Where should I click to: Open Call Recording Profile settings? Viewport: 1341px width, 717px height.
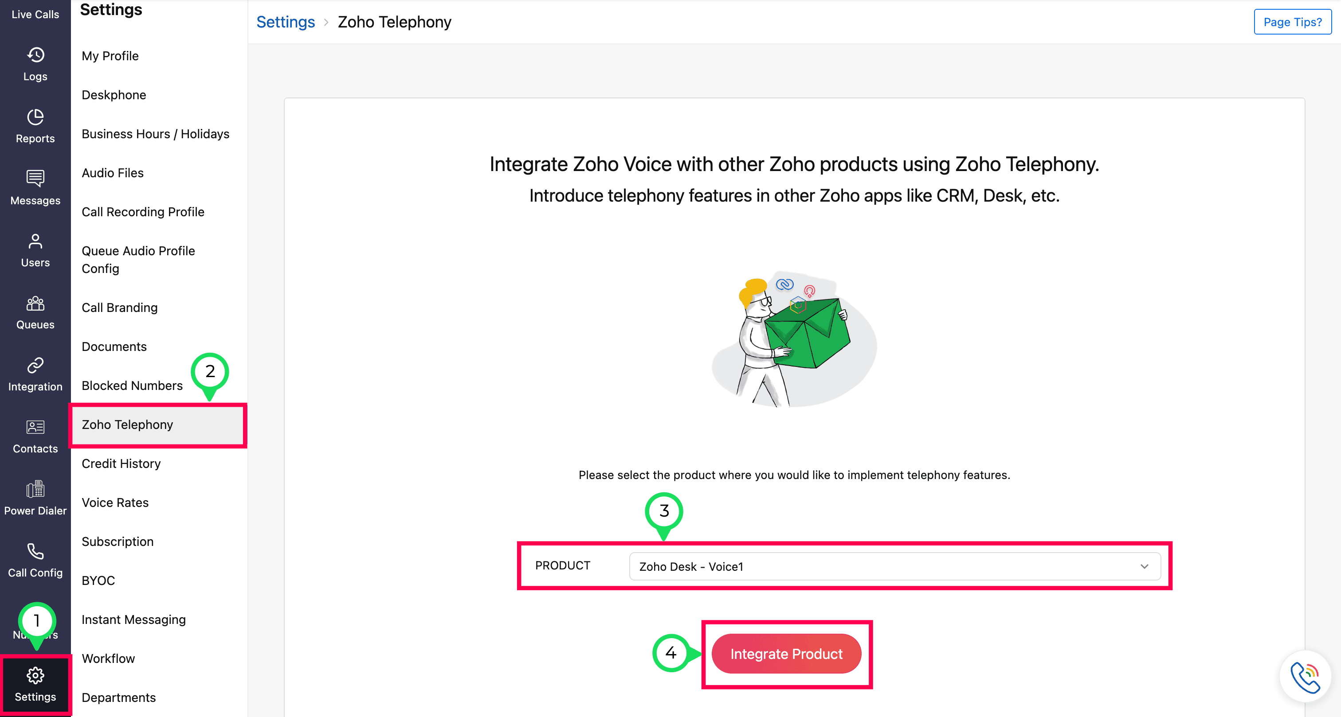pyautogui.click(x=143, y=212)
